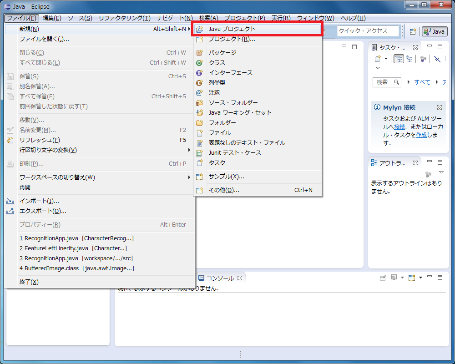
Task: Open the display selected console dropdown
Action: click(402, 278)
